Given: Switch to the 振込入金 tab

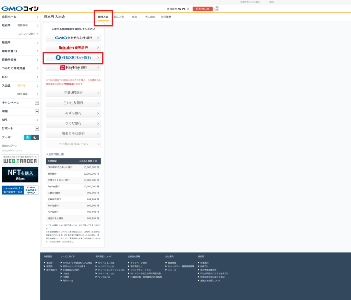Looking at the screenshot, I should [x=119, y=17].
